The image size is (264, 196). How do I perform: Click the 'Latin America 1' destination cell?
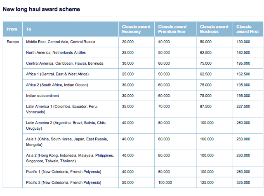pyautogui.click(x=71, y=109)
